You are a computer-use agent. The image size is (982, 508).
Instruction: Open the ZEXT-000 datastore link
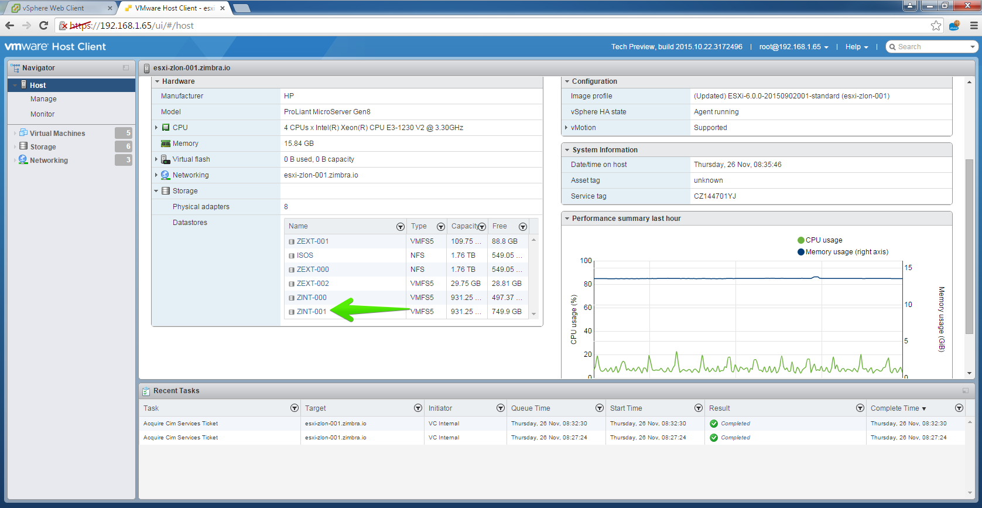pos(313,270)
